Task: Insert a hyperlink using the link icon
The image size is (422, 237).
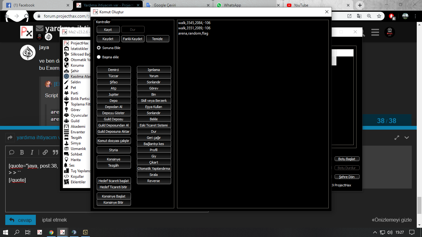Action: tap(45, 152)
